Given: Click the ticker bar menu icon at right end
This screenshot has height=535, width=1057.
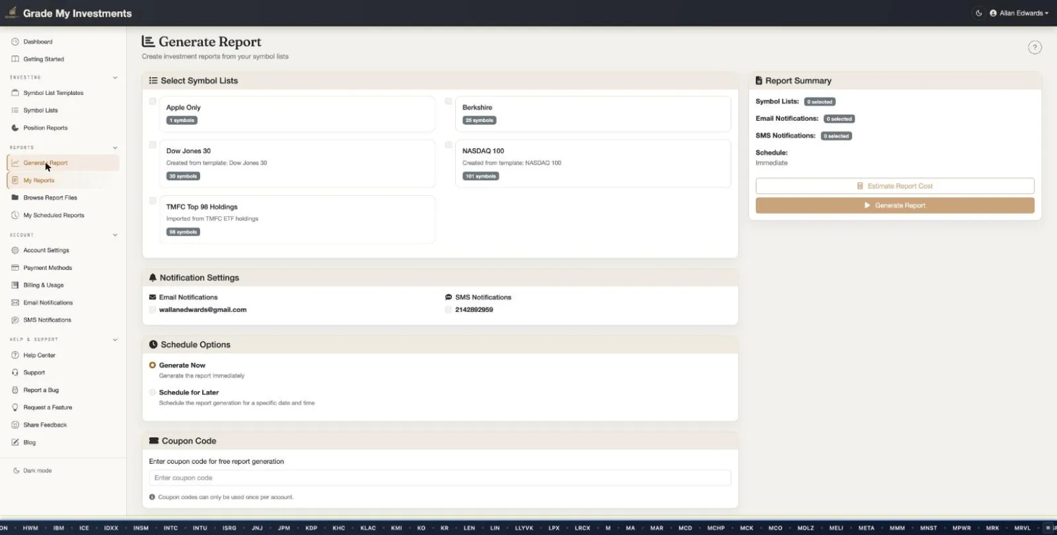Looking at the screenshot, I should [x=1048, y=528].
